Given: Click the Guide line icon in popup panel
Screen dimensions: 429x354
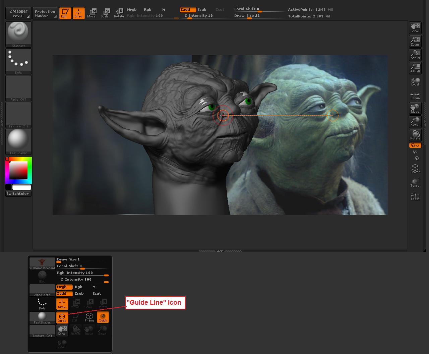Looking at the screenshot, I should tap(62, 317).
